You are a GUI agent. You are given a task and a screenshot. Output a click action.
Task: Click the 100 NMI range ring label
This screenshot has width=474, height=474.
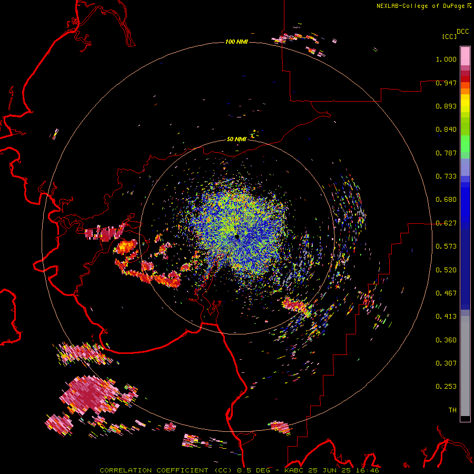[236, 42]
